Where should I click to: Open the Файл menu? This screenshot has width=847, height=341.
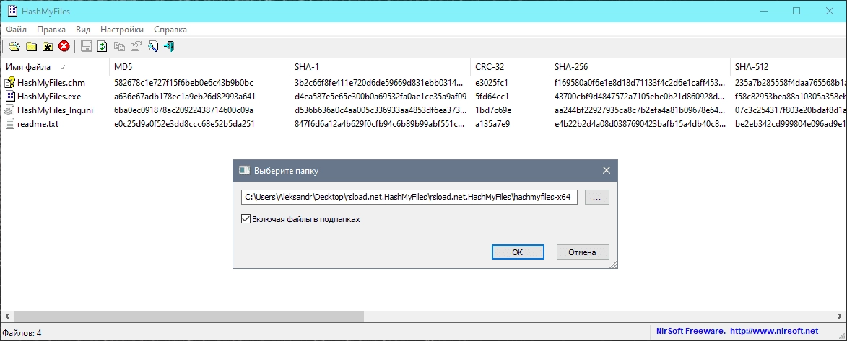[17, 30]
